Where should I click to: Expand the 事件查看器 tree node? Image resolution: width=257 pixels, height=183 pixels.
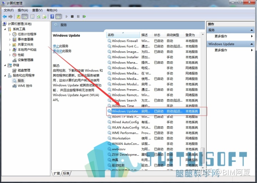click(x=10, y=40)
